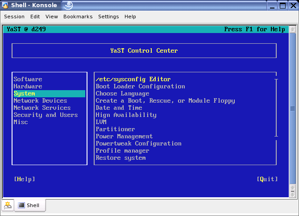299x216 pixels.
Task: Switch to the Shell session tab
Action: [30, 205]
